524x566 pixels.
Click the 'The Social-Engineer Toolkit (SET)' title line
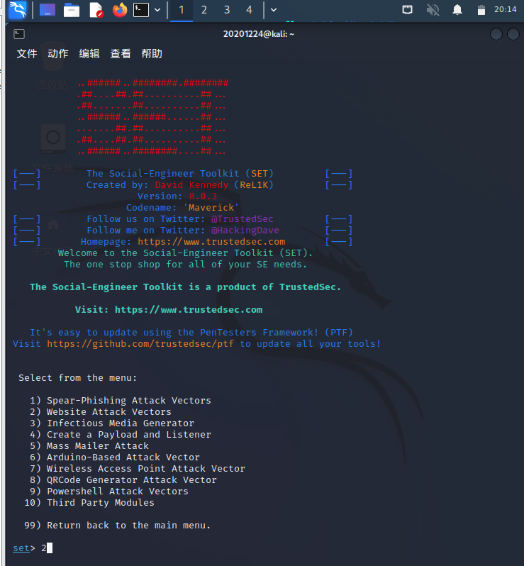pos(179,174)
